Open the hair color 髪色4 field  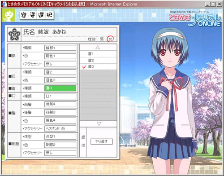[x=60, y=120]
